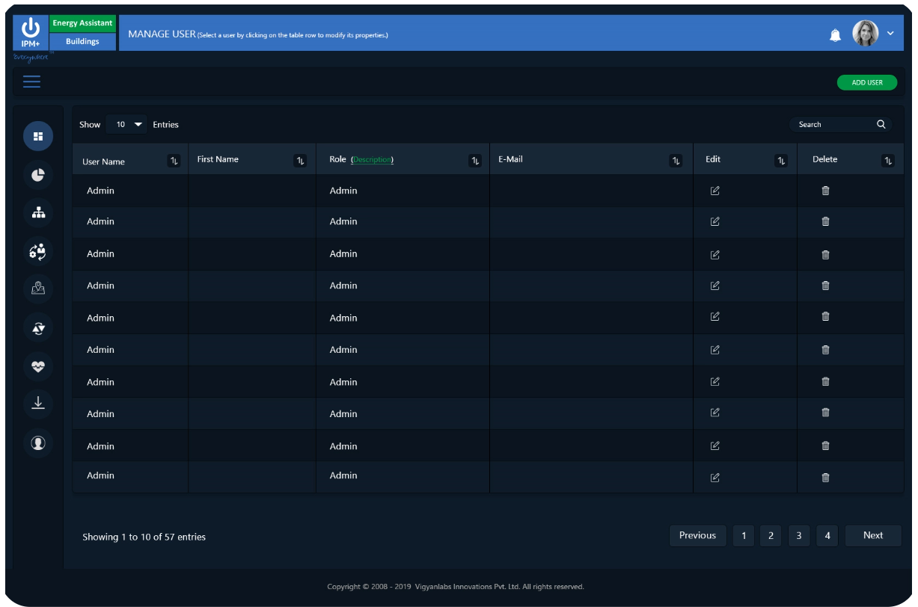
Task: Switch to Energy Assistant tab
Action: point(82,23)
